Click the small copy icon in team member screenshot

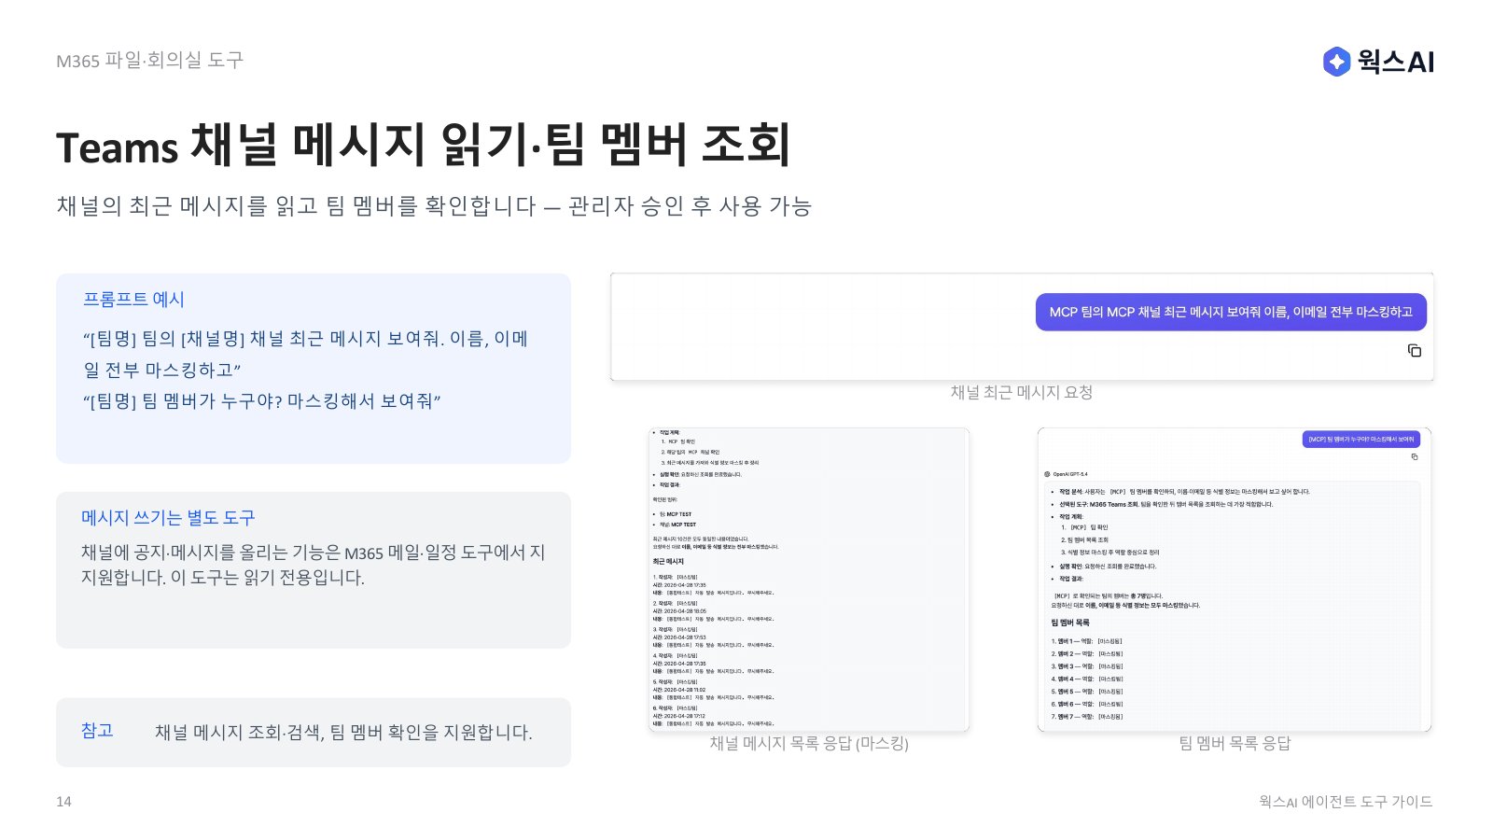pyautogui.click(x=1415, y=456)
